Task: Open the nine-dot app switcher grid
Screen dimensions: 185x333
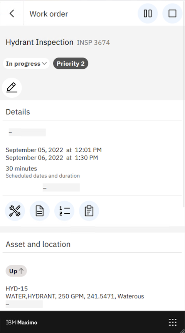Action: click(173, 322)
